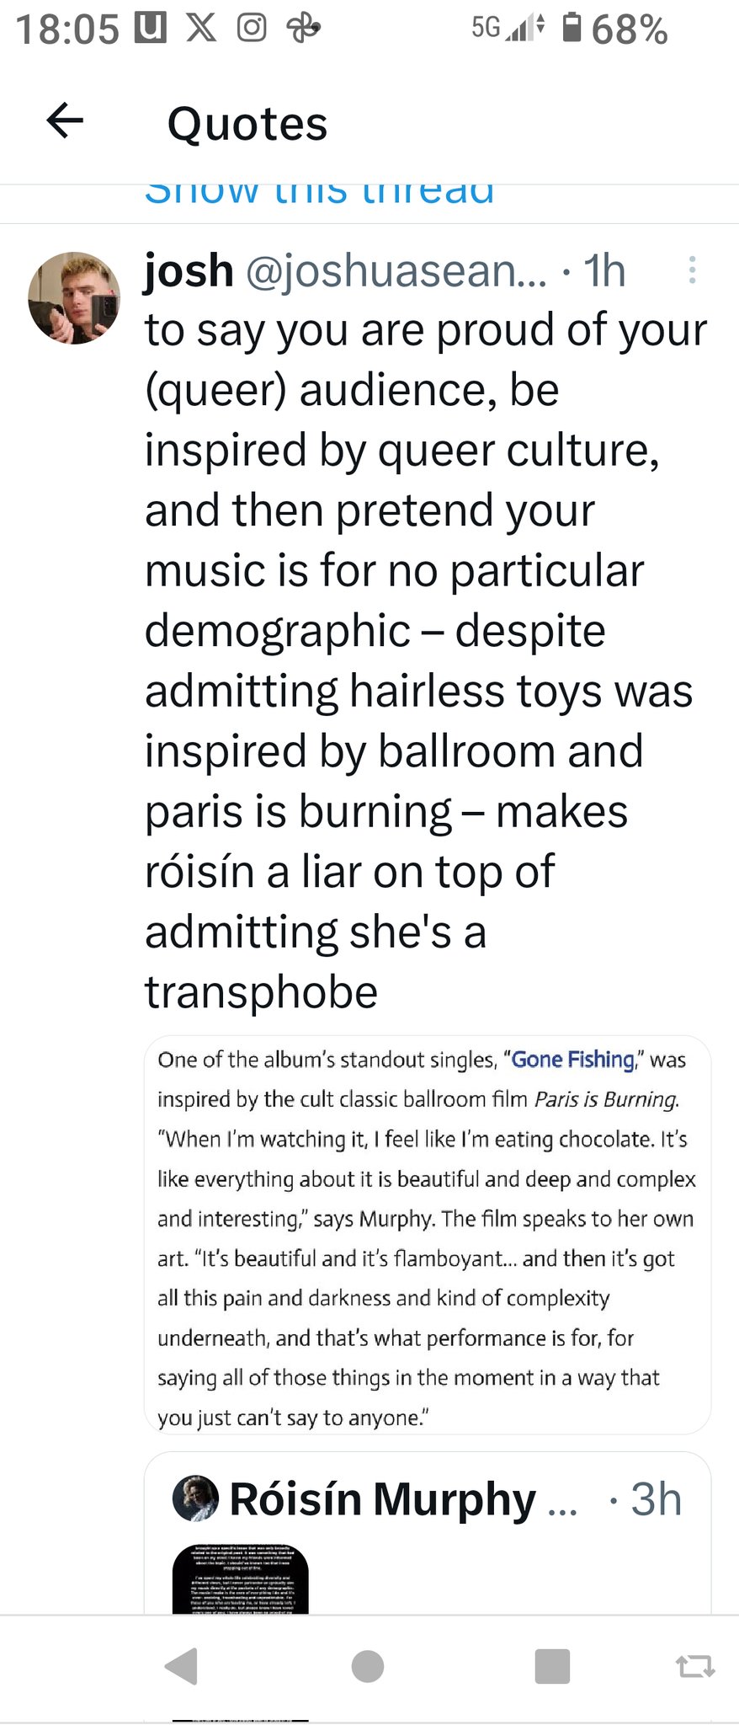Tap the X notification icon in status bar

tap(200, 28)
